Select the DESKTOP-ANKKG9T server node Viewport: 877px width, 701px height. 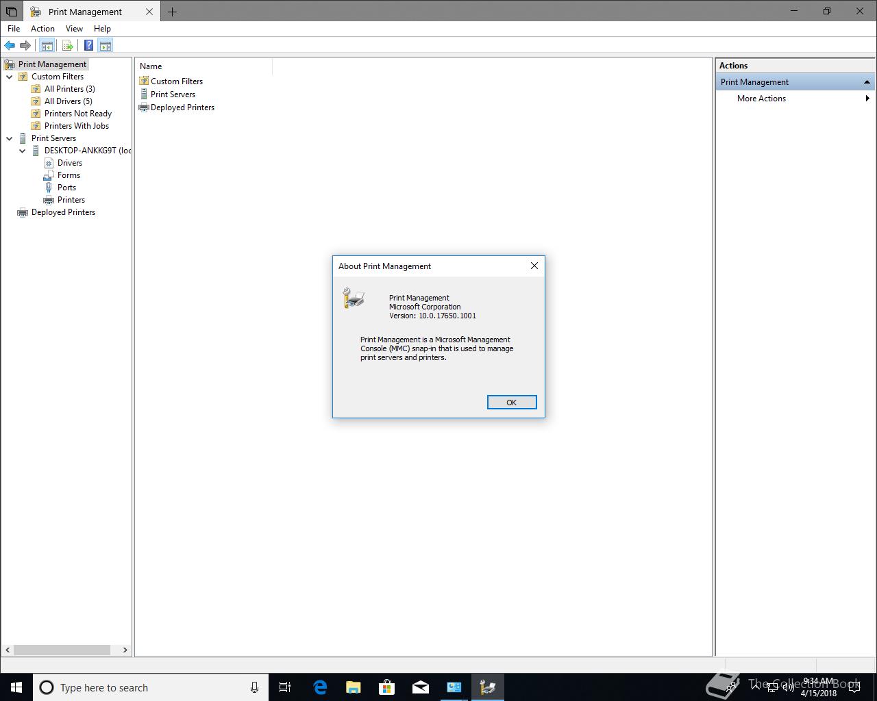pyautogui.click(x=88, y=151)
